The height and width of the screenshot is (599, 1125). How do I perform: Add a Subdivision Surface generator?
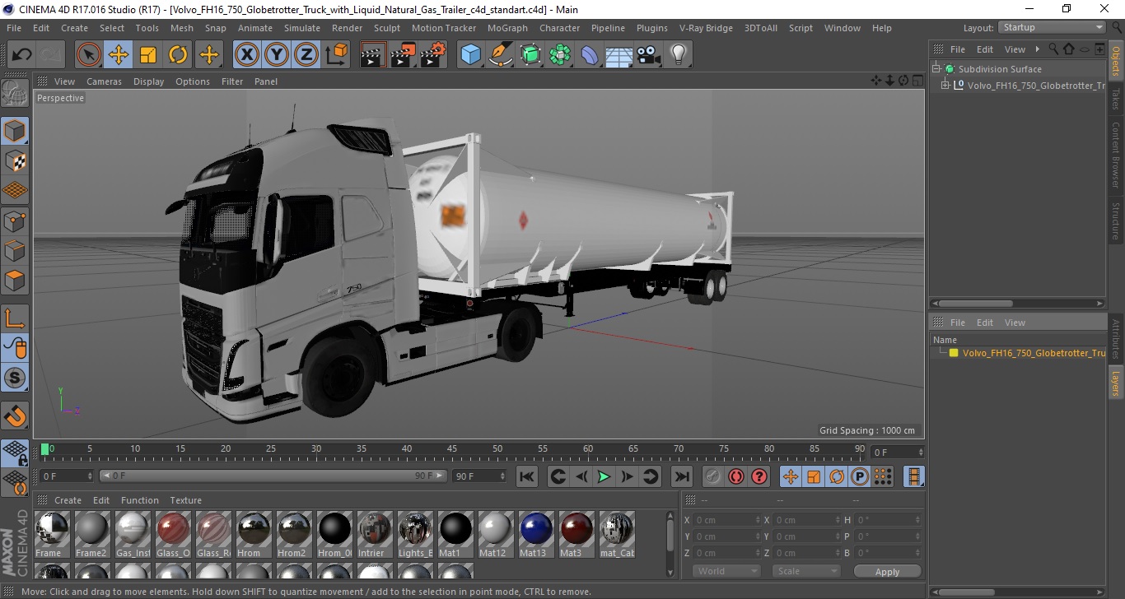[530, 55]
